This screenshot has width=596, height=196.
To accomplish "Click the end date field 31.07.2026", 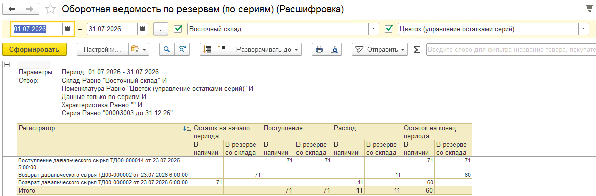I will pyautogui.click(x=112, y=29).
